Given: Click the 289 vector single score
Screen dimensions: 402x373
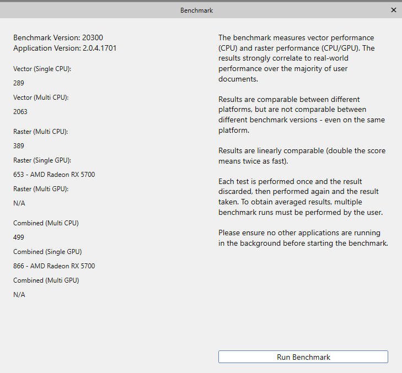Looking at the screenshot, I should tap(19, 83).
